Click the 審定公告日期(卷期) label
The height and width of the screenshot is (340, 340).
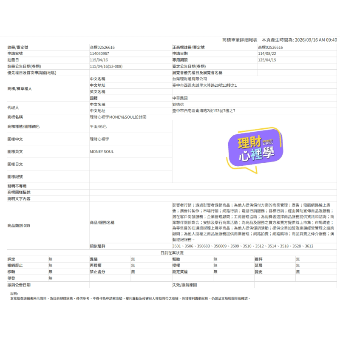coord(189,66)
